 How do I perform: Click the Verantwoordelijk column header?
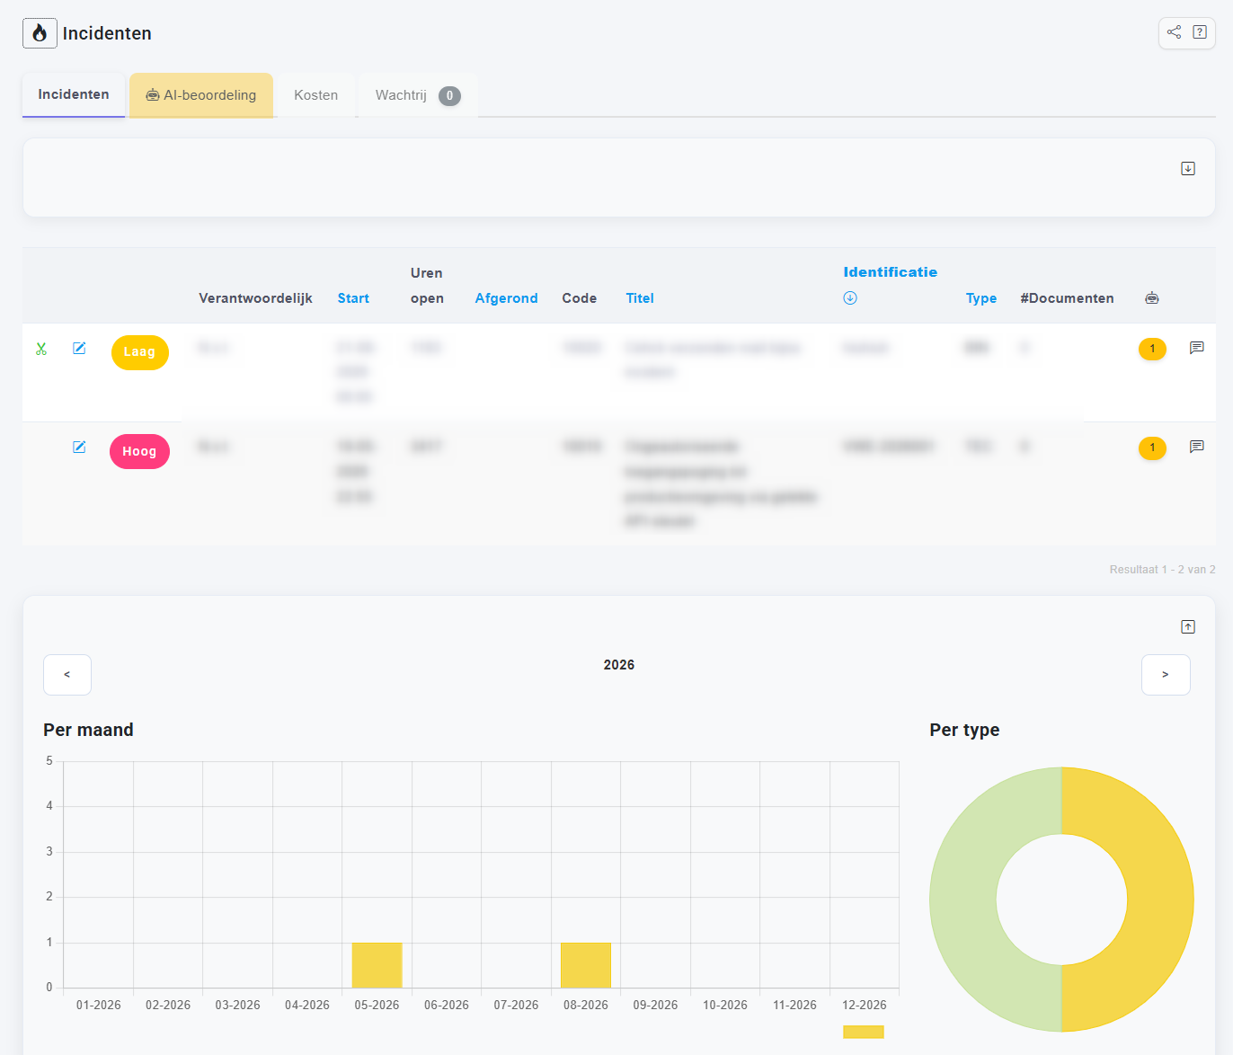(256, 298)
